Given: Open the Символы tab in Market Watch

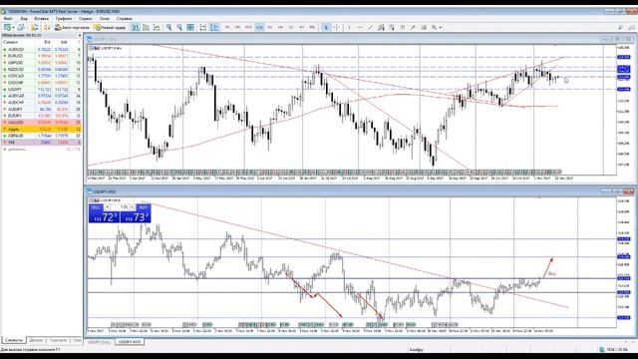Looking at the screenshot, I should tap(14, 340).
